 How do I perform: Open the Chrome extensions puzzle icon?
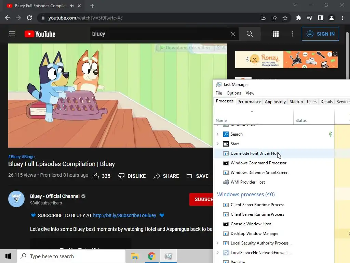[x=298, y=18]
